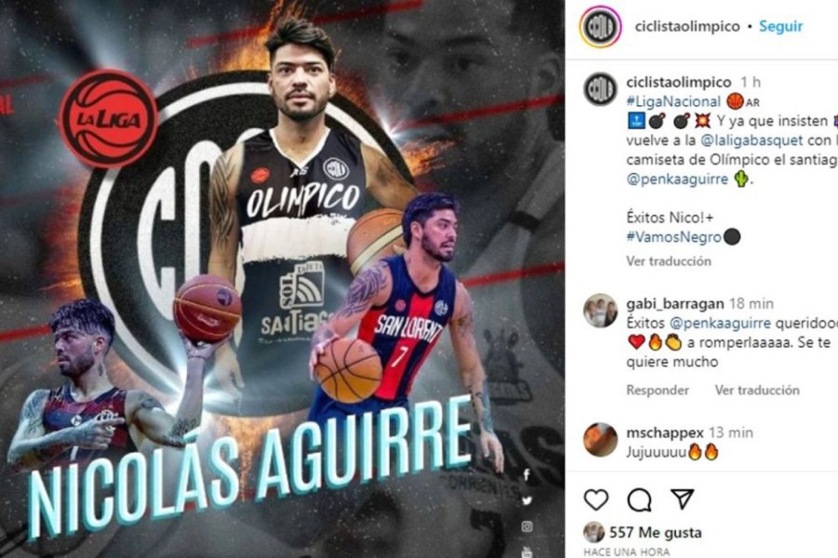Open comment bubble icon below post

pyautogui.click(x=639, y=500)
